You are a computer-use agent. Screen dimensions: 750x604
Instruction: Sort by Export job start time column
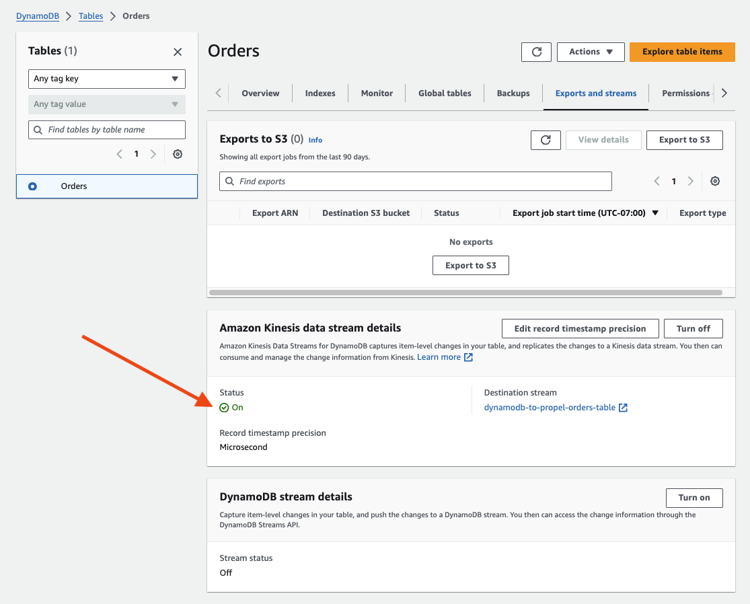click(585, 213)
